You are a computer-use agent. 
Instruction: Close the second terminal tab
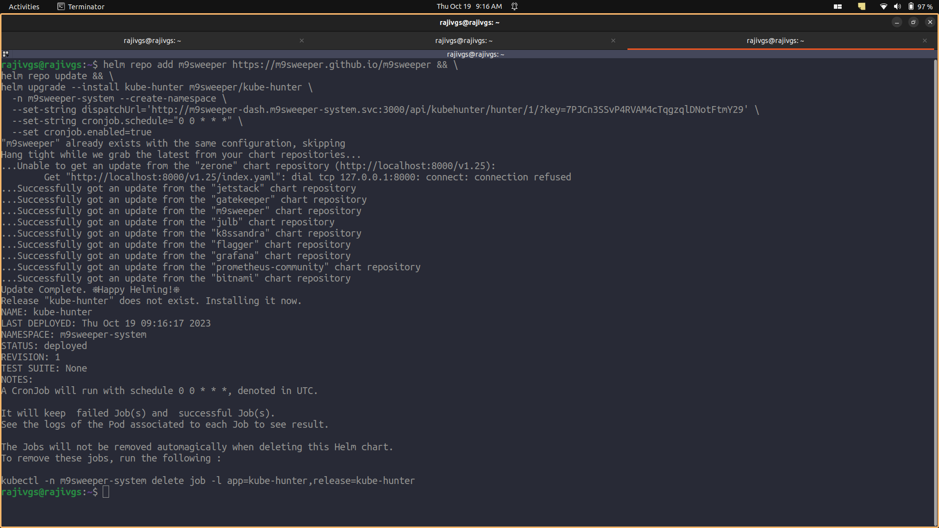(613, 41)
